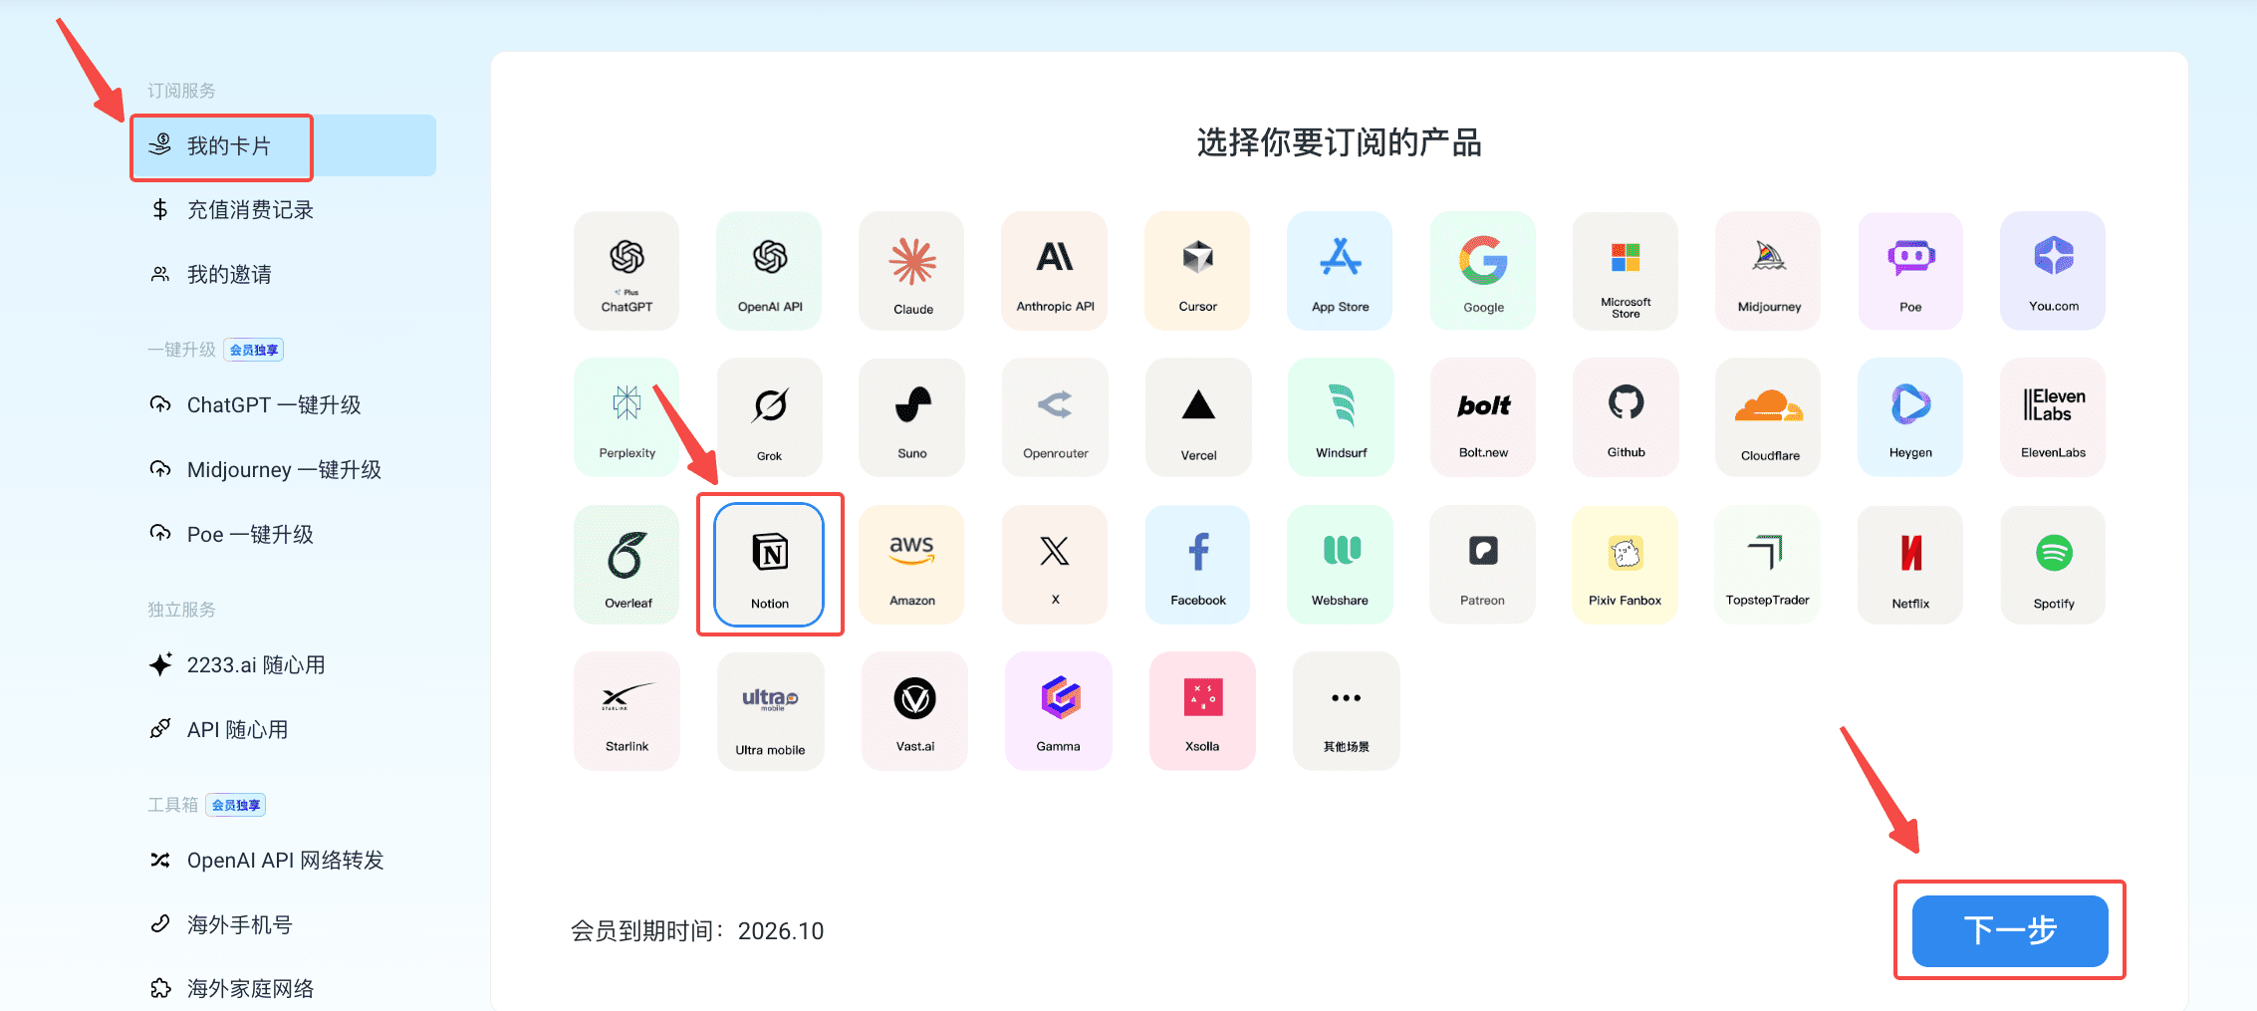Select the Anthropic API tile

(1055, 270)
